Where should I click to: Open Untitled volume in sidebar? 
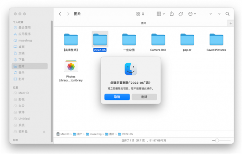30,119
